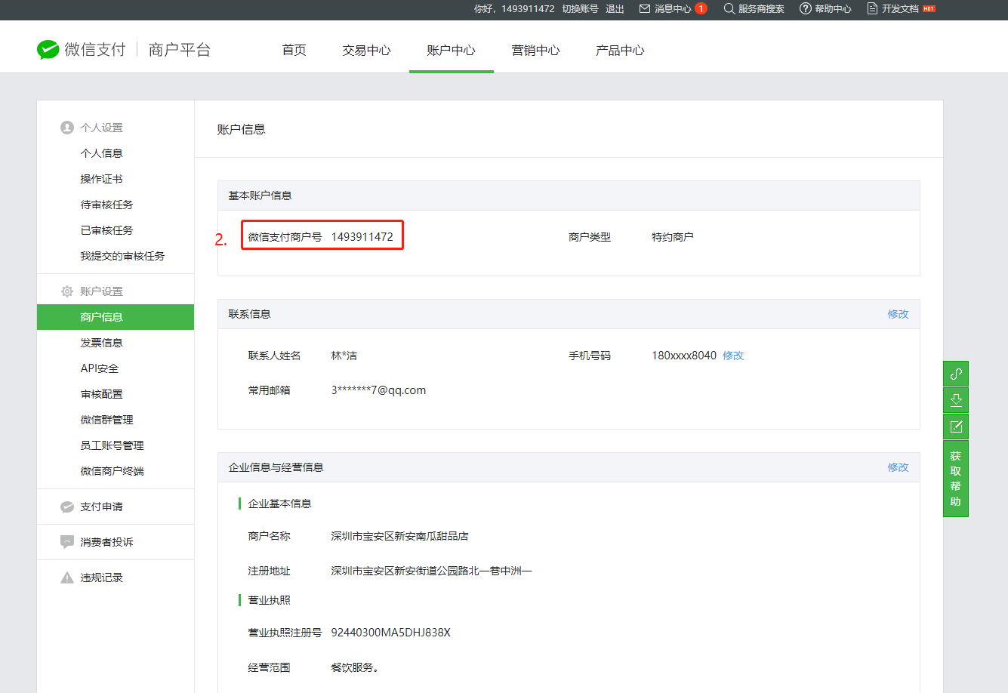This screenshot has width=1008, height=693.
Task: Click the link icon on floating sidebar
Action: (x=956, y=374)
